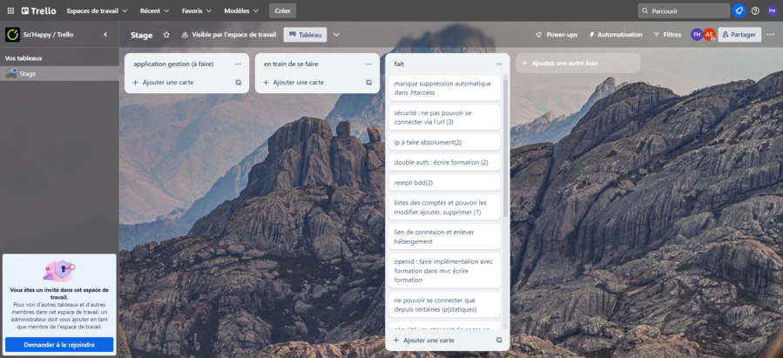Click the application gestion (à faire) list title
This screenshot has width=783, height=358.
173,64
